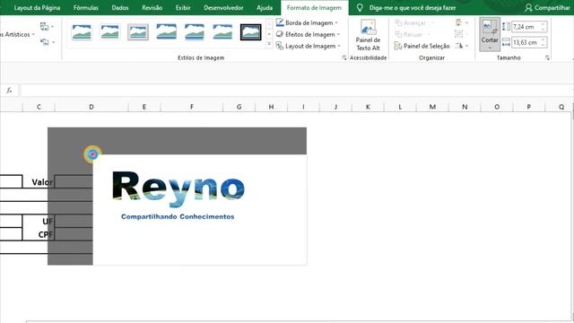Switch to Desenvolvedor tab
The height and width of the screenshot is (323, 574).
(223, 8)
